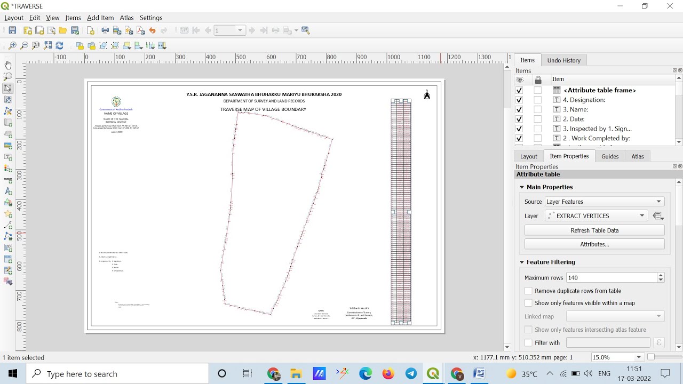Open the Source dropdown
The height and width of the screenshot is (384, 683).
pos(605,202)
